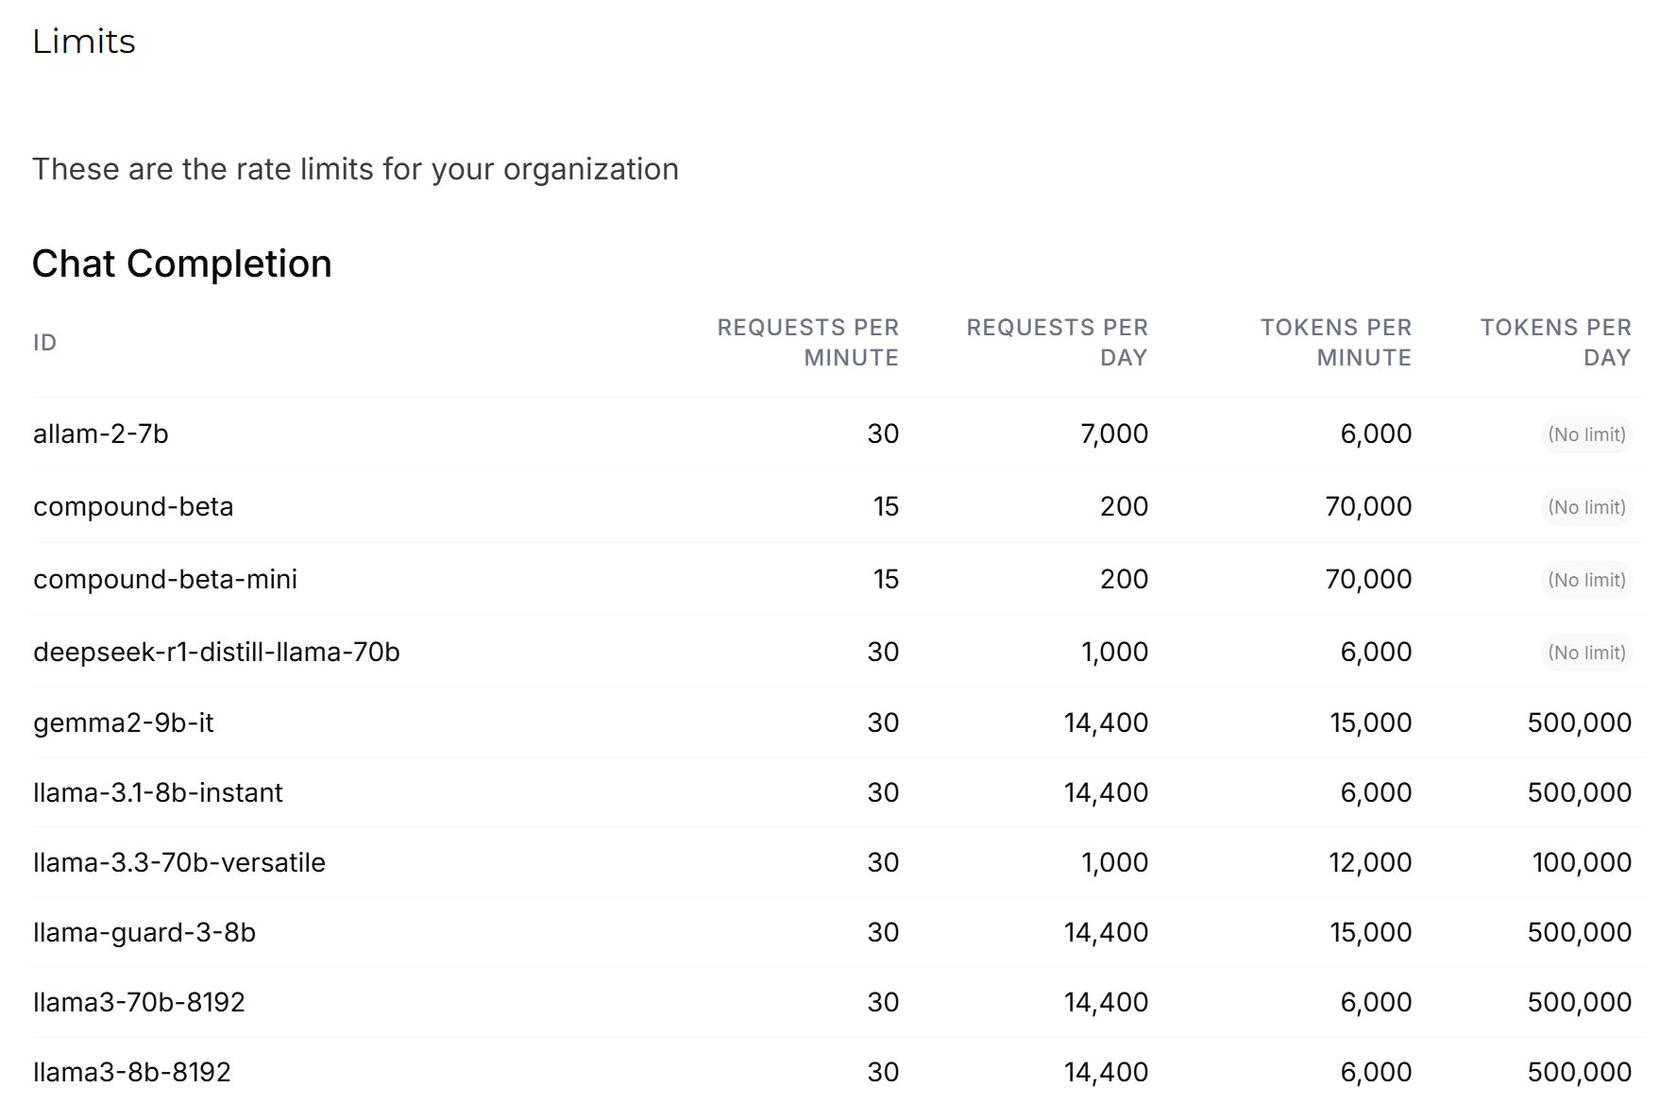Select the llama3-8b-8192 model ID
The height and width of the screenshot is (1104, 1660).
(132, 1072)
